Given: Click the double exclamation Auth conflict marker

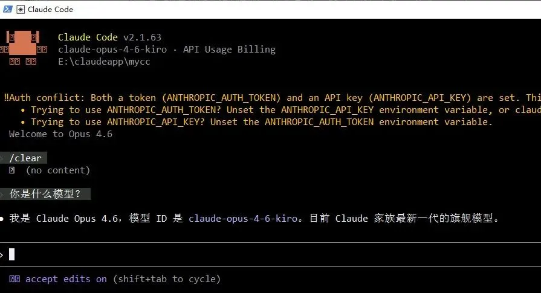Looking at the screenshot, I should pos(6,97).
